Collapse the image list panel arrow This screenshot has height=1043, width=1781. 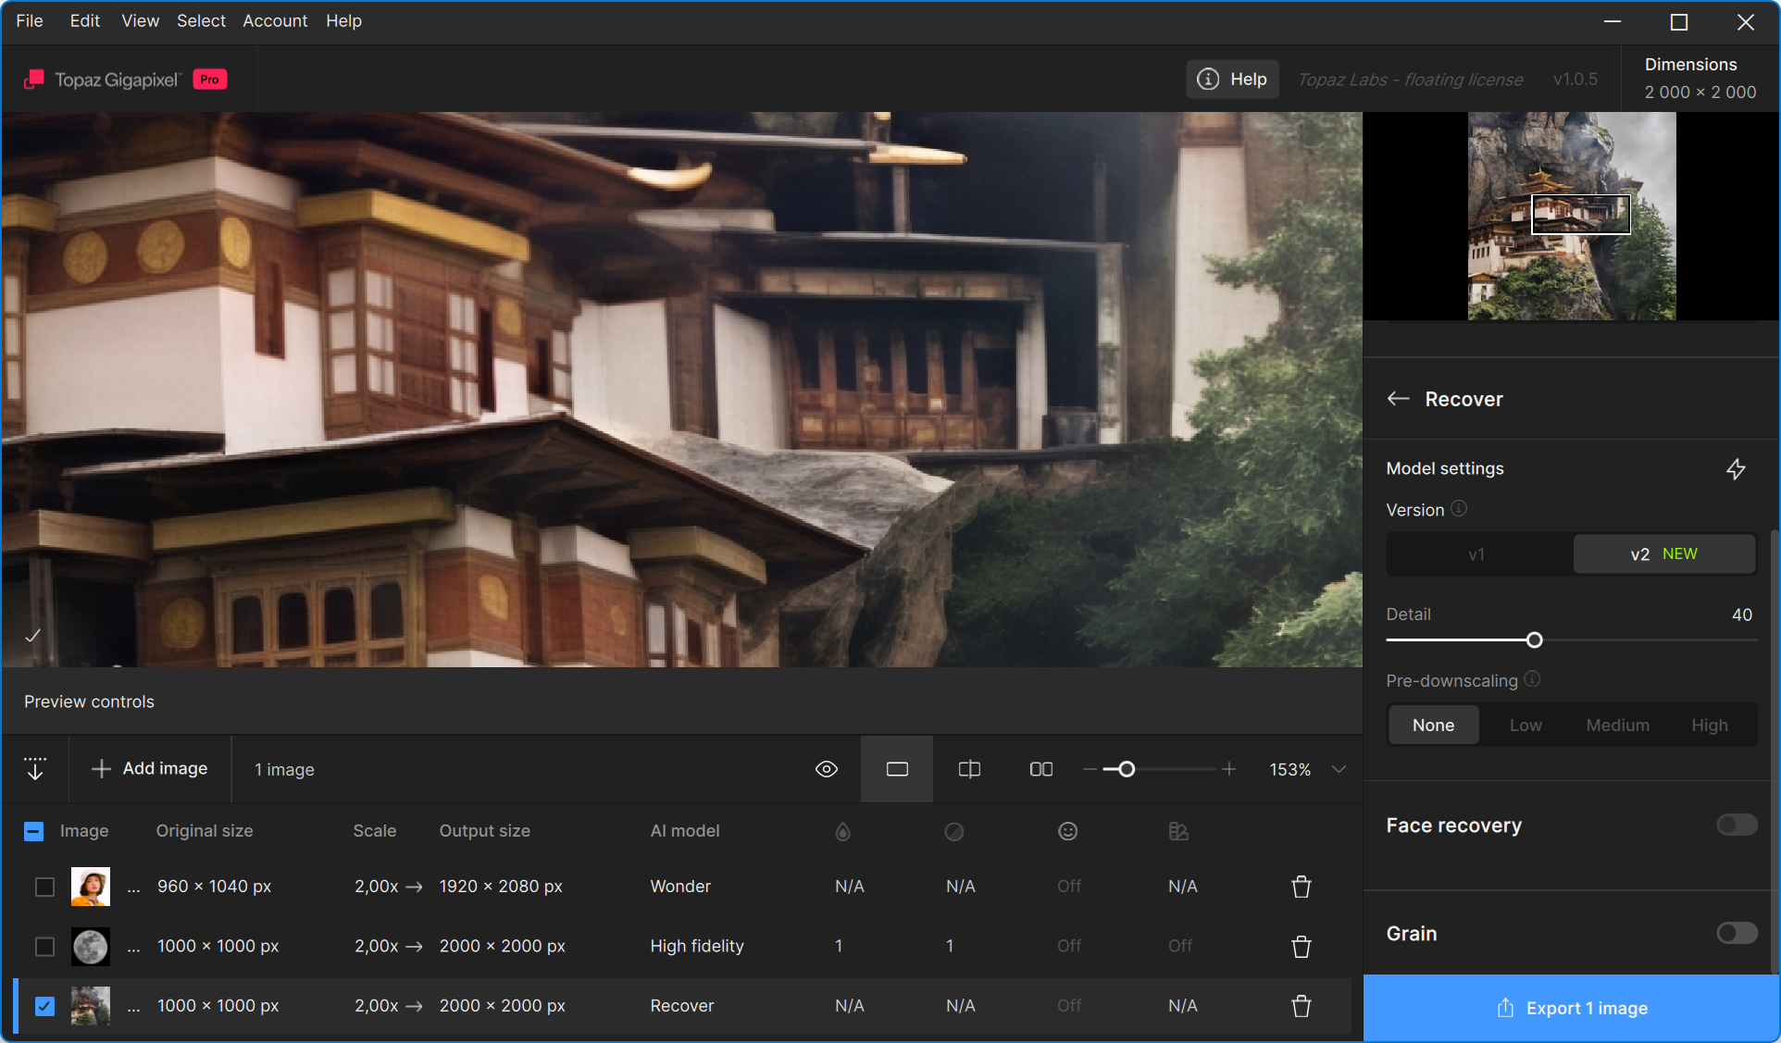(35, 769)
